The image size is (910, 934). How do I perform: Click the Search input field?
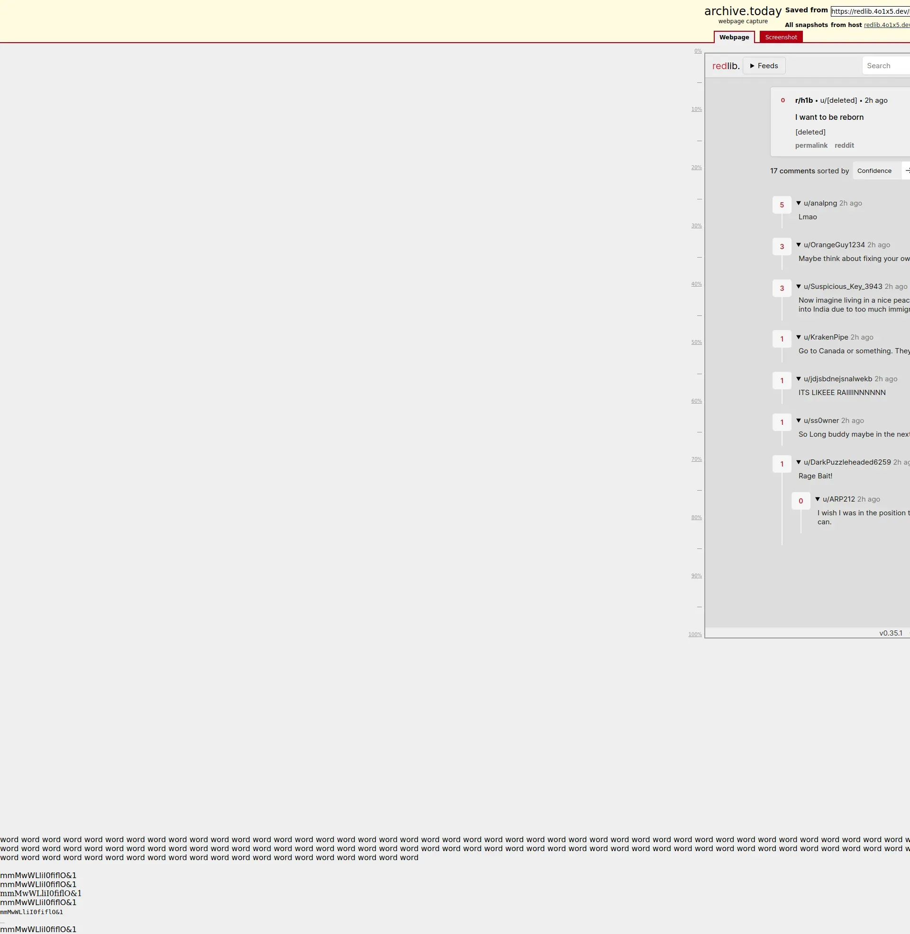click(887, 66)
